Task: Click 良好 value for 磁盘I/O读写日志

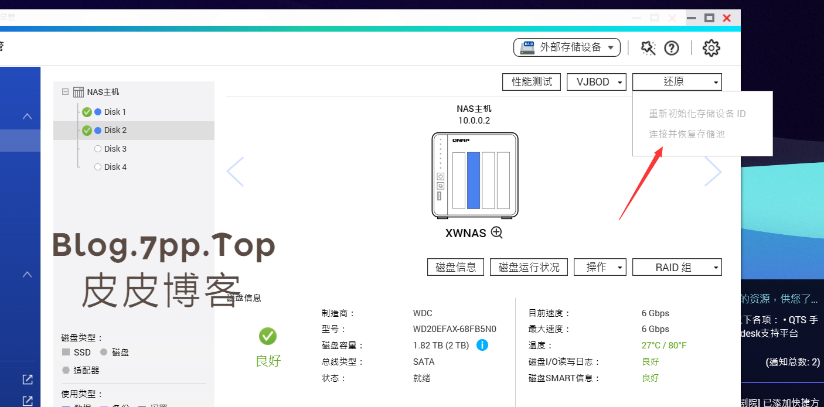Action: pyautogui.click(x=651, y=362)
